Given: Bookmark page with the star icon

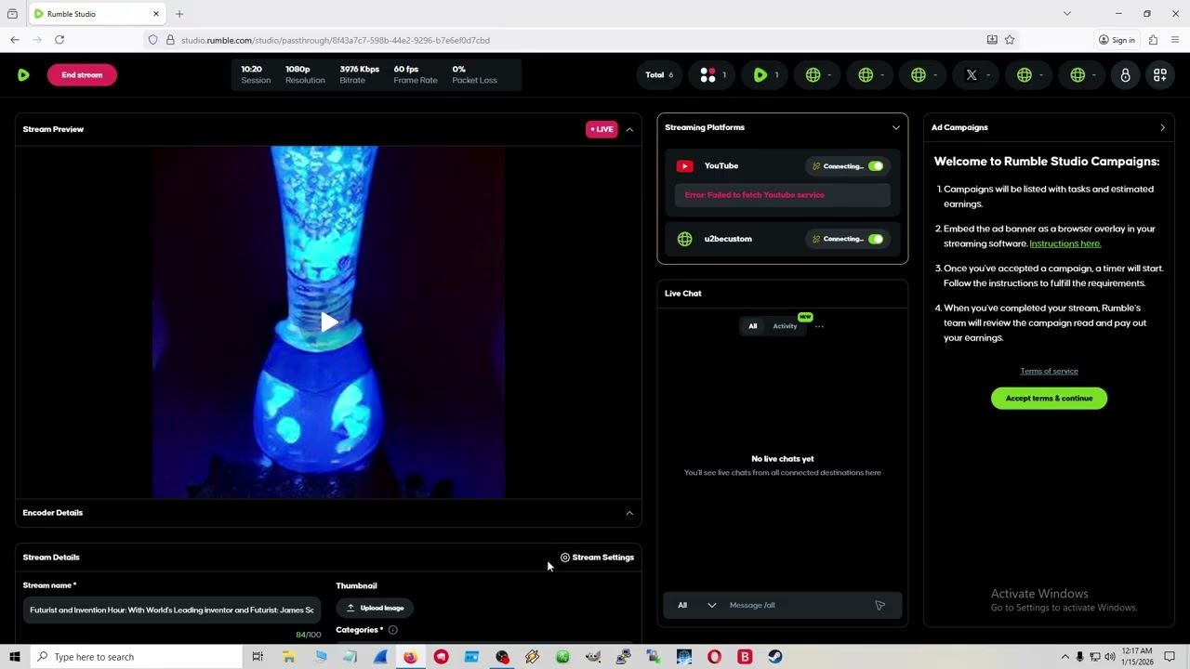Looking at the screenshot, I should (1010, 40).
